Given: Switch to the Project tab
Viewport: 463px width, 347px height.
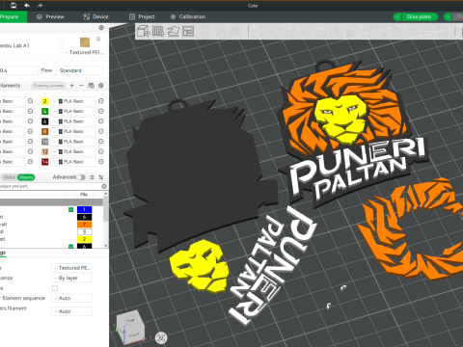Looking at the screenshot, I should [142, 16].
